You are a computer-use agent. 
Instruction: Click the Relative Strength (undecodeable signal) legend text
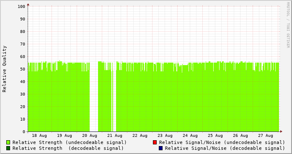pos(70,142)
